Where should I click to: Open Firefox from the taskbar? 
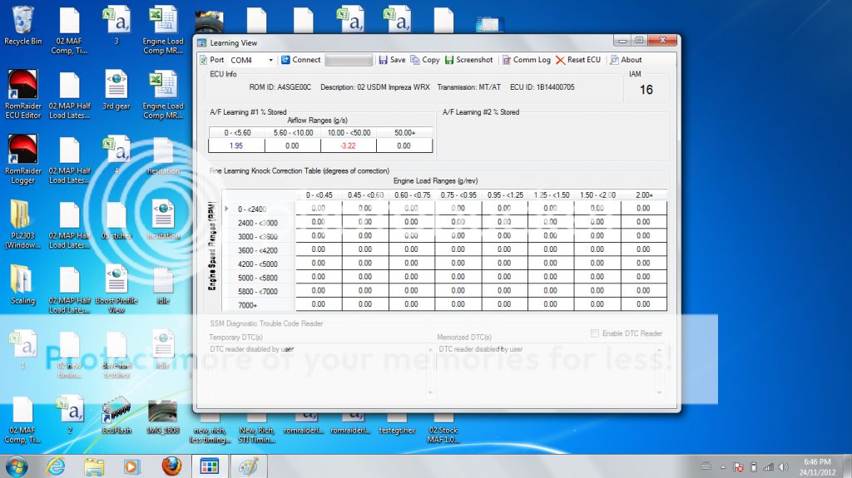coord(171,466)
